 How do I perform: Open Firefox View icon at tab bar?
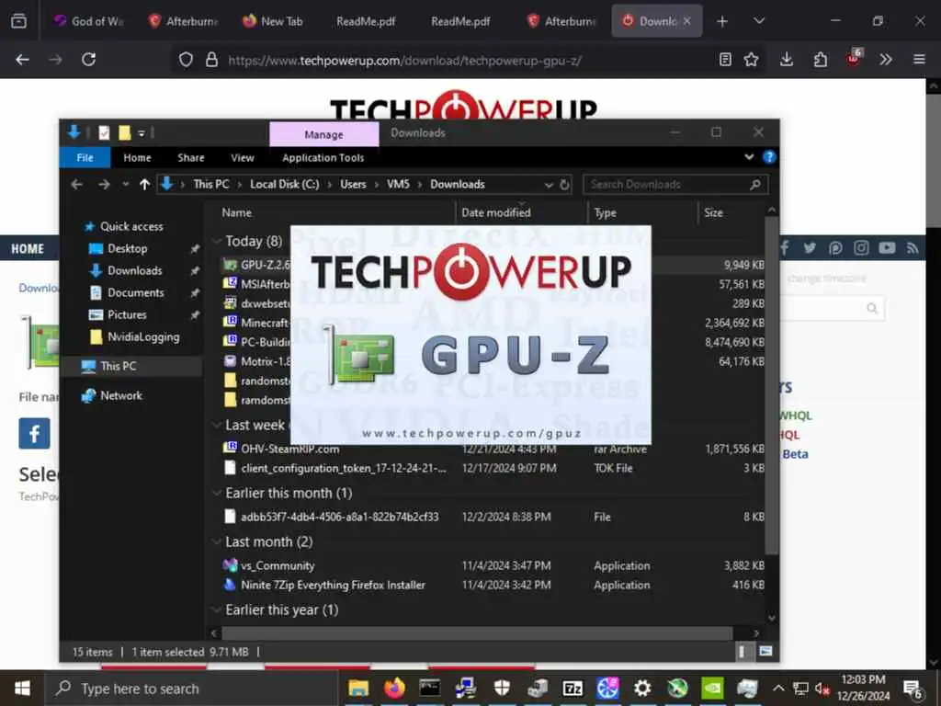(19, 21)
